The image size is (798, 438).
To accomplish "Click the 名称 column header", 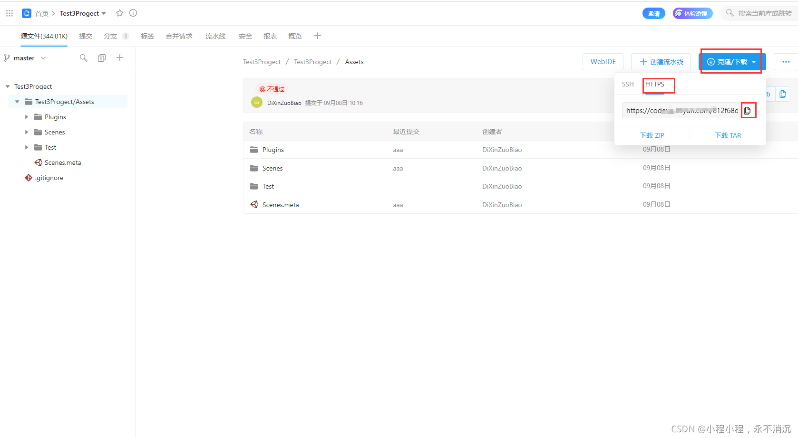I will [256, 132].
